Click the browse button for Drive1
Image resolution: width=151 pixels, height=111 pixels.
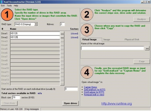(x=62, y=33)
